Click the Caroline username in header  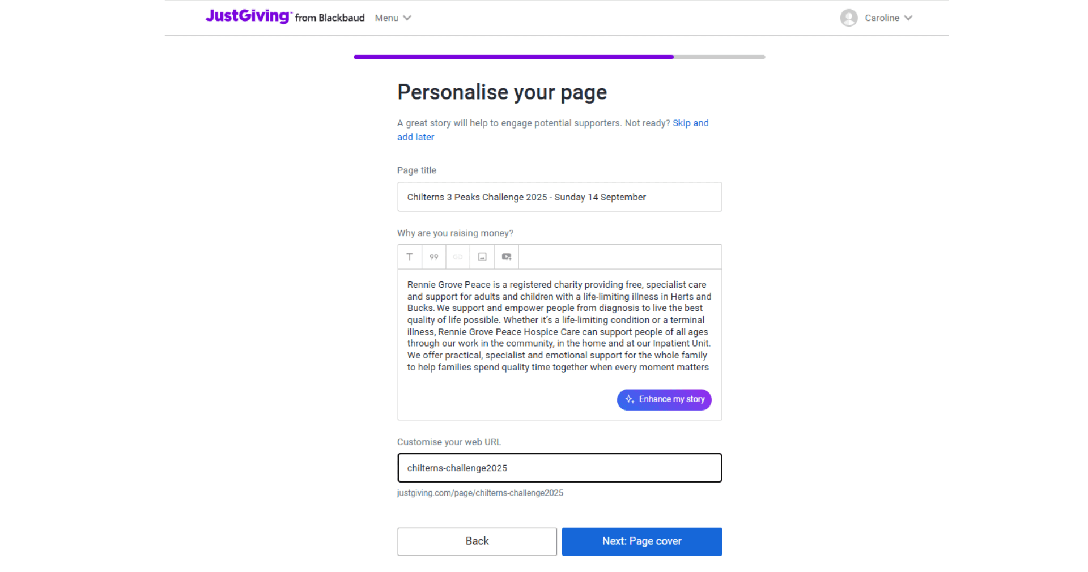[882, 18]
